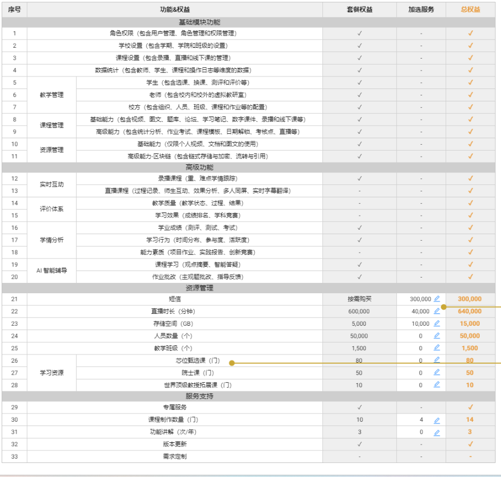
Task: Click the orange 总权益 column header
Action: (470, 10)
